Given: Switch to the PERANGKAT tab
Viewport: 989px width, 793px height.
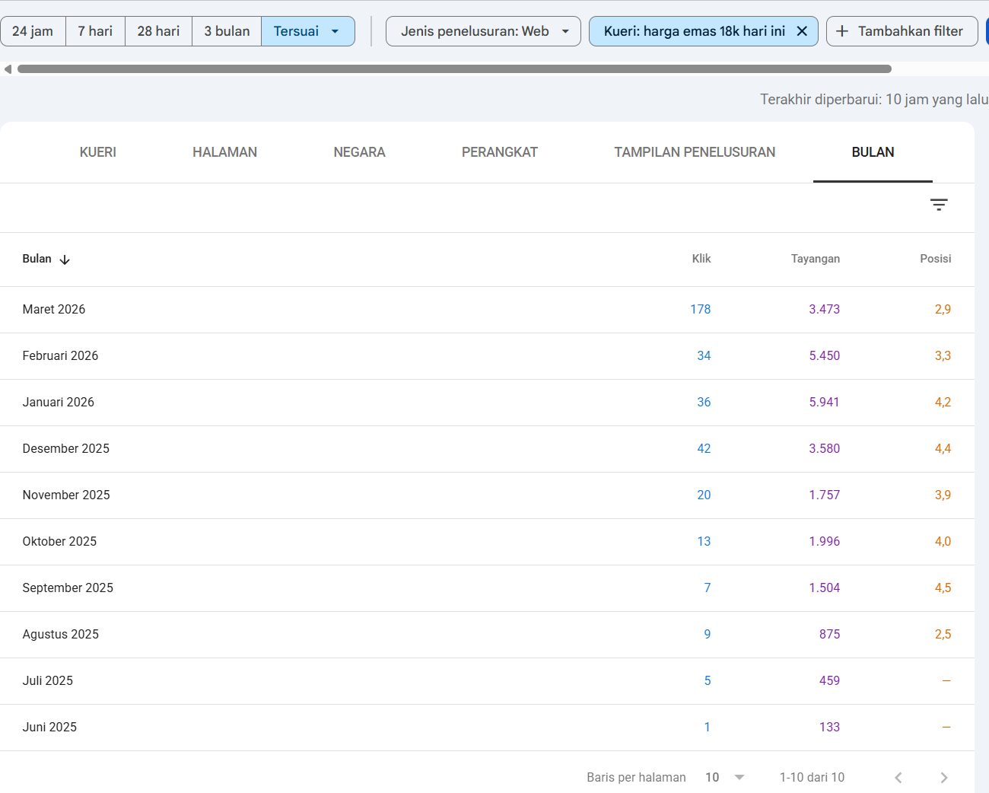Looking at the screenshot, I should click(x=500, y=152).
